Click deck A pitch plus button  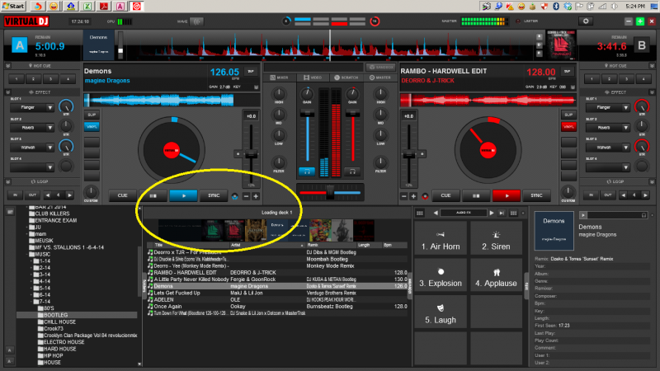pos(256,196)
